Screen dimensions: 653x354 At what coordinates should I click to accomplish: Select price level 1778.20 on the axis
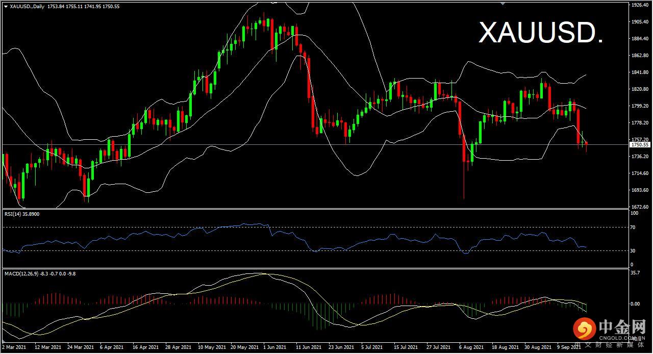[x=639, y=123]
